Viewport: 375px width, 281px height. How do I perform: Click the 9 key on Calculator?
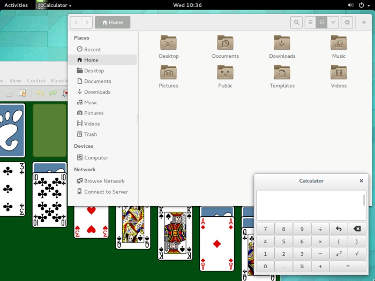pyautogui.click(x=302, y=229)
